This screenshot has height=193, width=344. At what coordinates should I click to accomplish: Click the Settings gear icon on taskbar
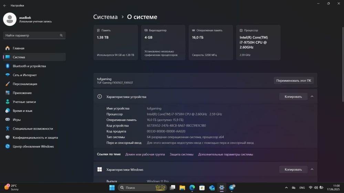(222, 188)
